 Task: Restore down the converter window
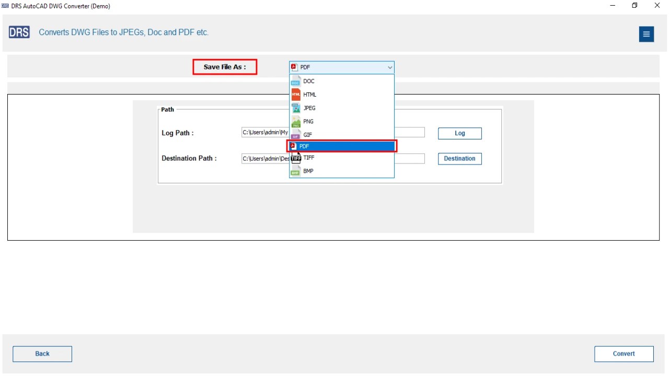tap(635, 6)
